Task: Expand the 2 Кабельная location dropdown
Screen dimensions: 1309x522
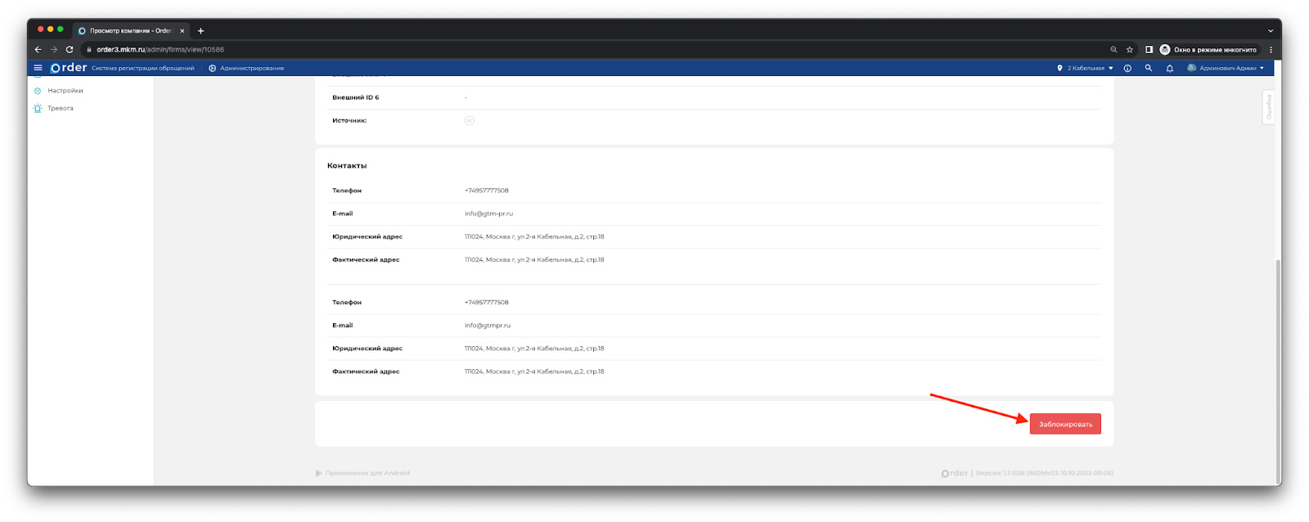Action: (x=1086, y=68)
